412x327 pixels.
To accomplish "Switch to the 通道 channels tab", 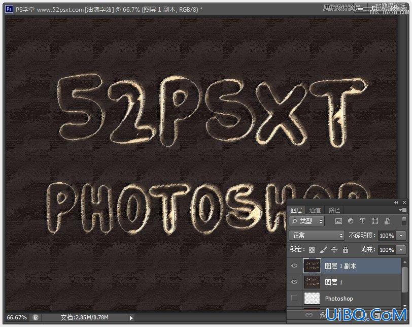I will tap(315, 210).
